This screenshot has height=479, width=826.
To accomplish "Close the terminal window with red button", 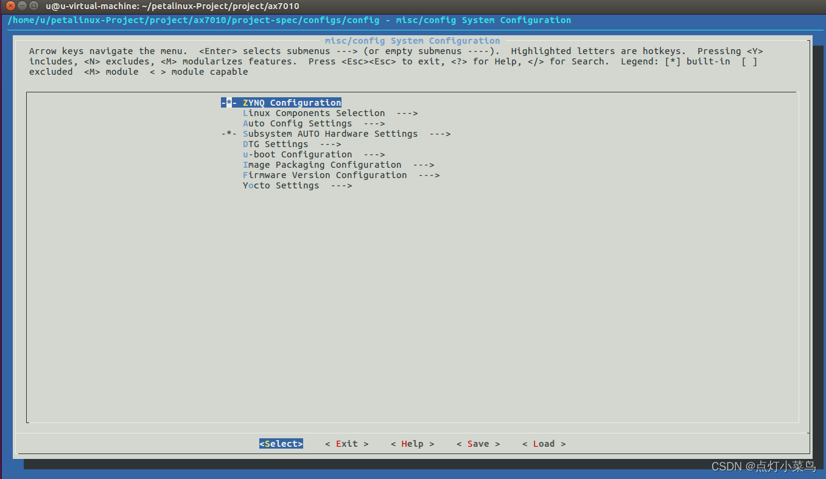I will tap(10, 6).
